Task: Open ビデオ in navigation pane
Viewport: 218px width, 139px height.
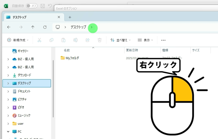Action: point(18,107)
